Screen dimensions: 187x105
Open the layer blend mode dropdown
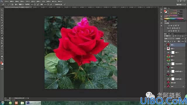coord(169,39)
